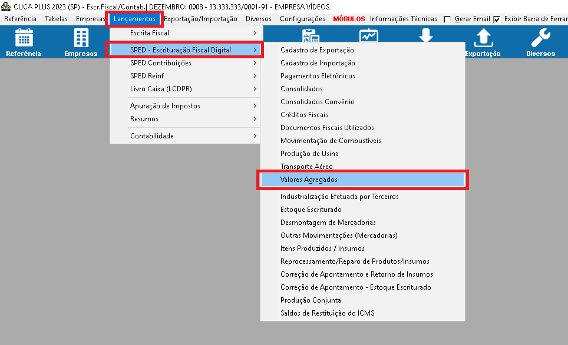This screenshot has height=345, width=568.
Task: Click the download arrow toolbar icon
Action: coord(426,35)
